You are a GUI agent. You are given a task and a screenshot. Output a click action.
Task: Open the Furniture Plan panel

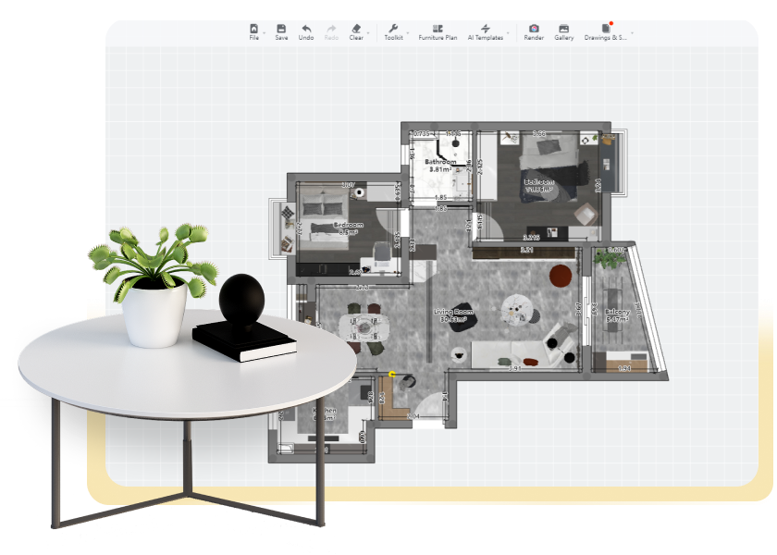[438, 31]
